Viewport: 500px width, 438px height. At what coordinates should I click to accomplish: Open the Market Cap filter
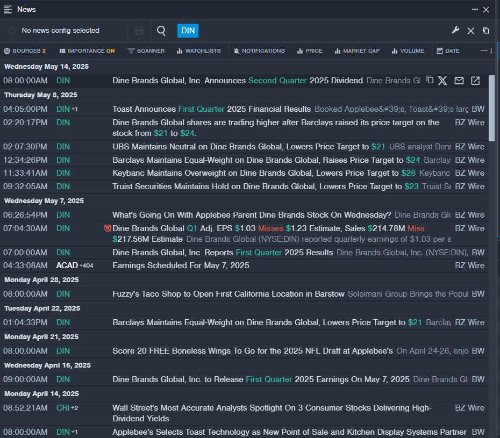tap(357, 51)
